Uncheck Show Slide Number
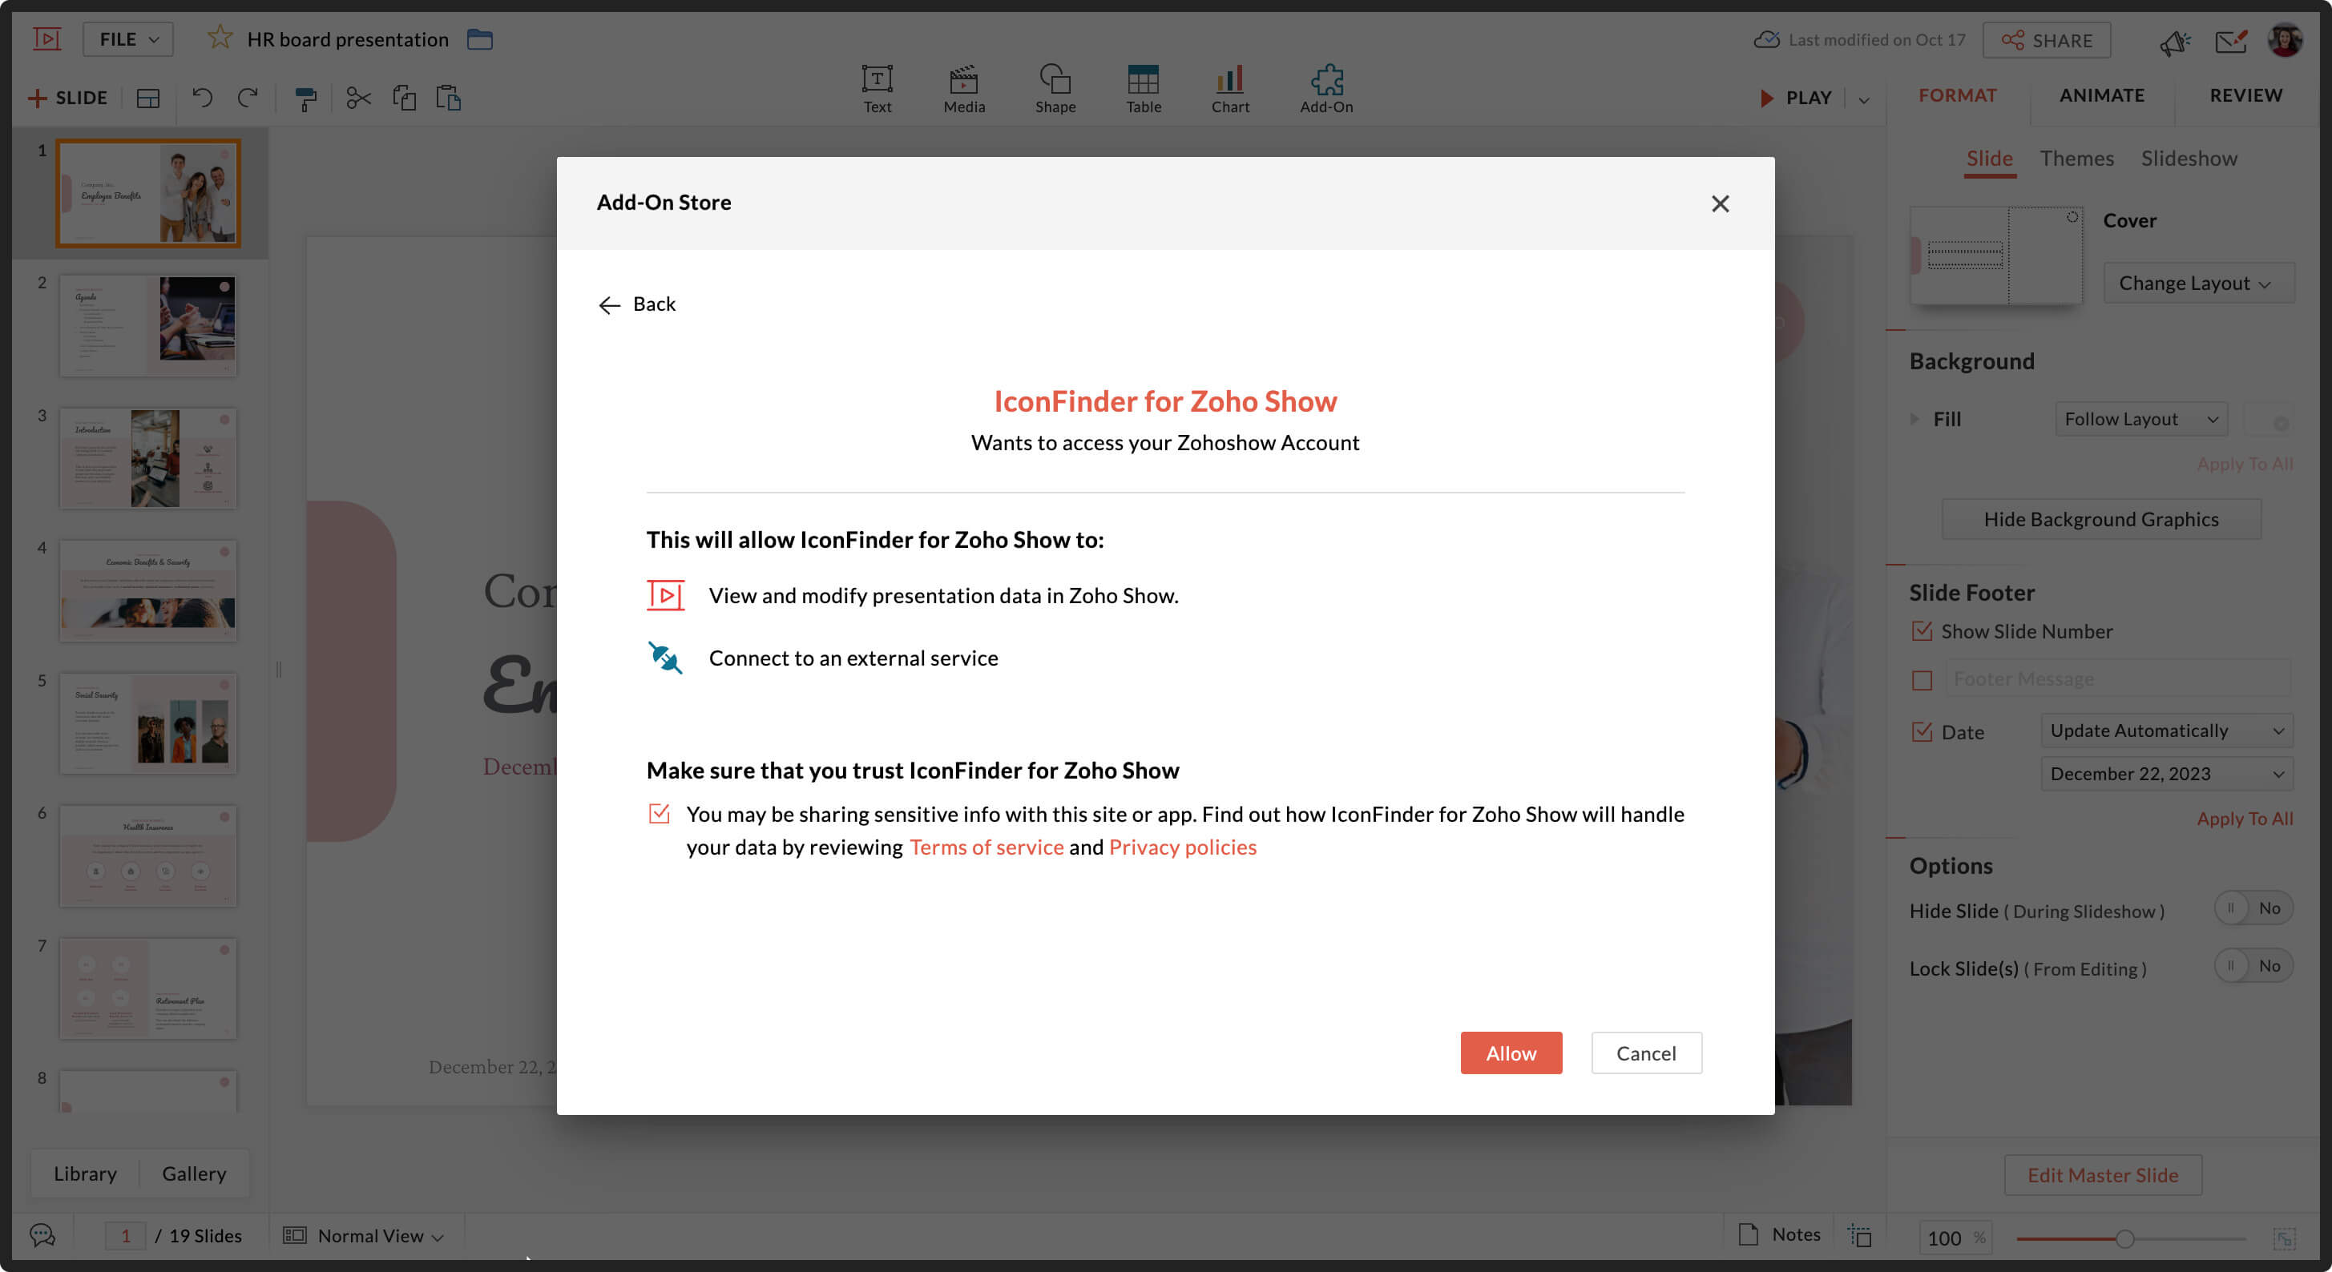This screenshot has height=1272, width=2332. pyautogui.click(x=1921, y=631)
